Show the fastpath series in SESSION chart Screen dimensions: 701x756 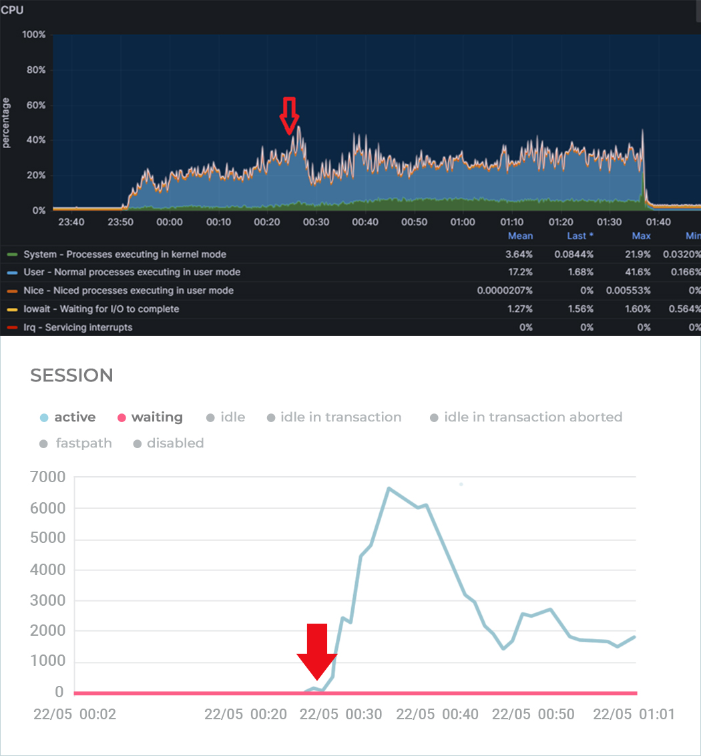pyautogui.click(x=75, y=443)
